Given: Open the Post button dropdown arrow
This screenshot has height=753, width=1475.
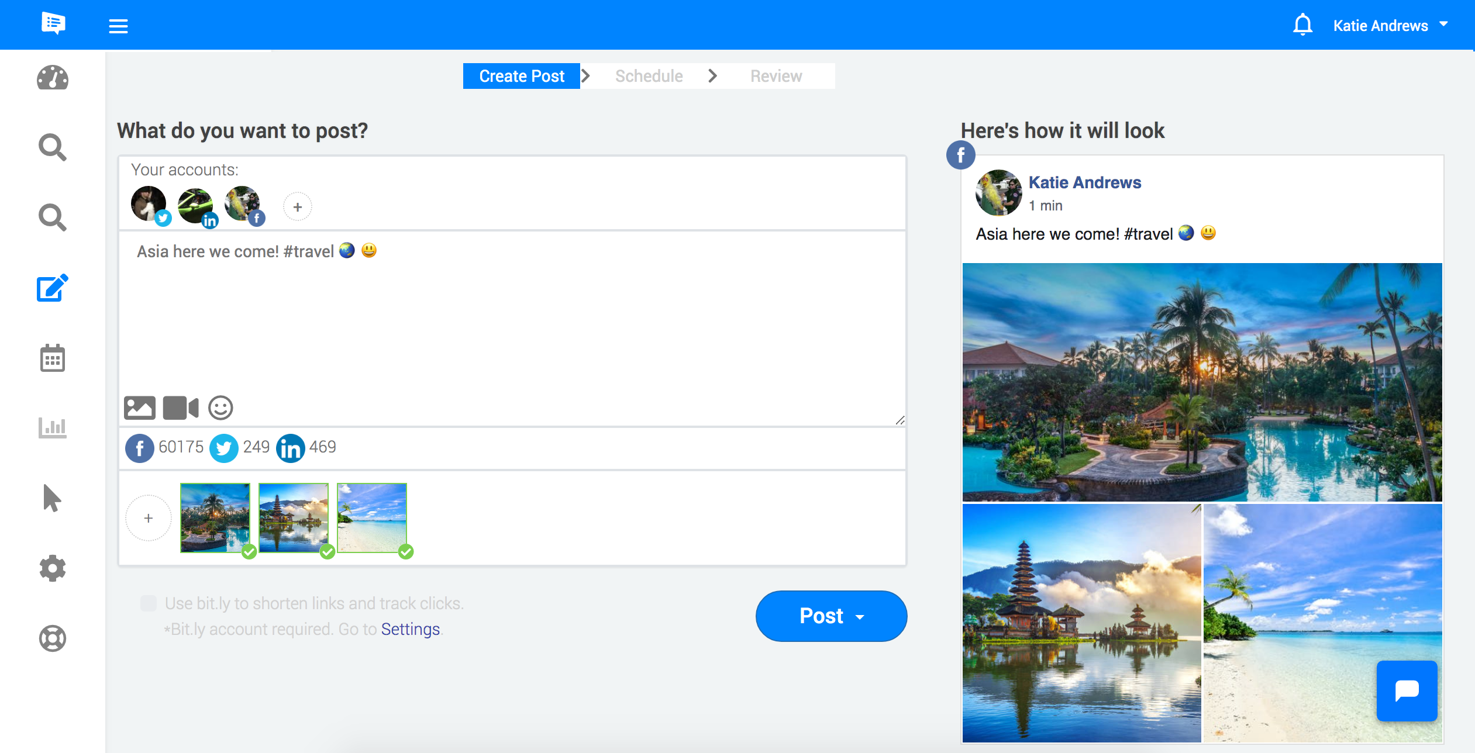Looking at the screenshot, I should click(860, 617).
